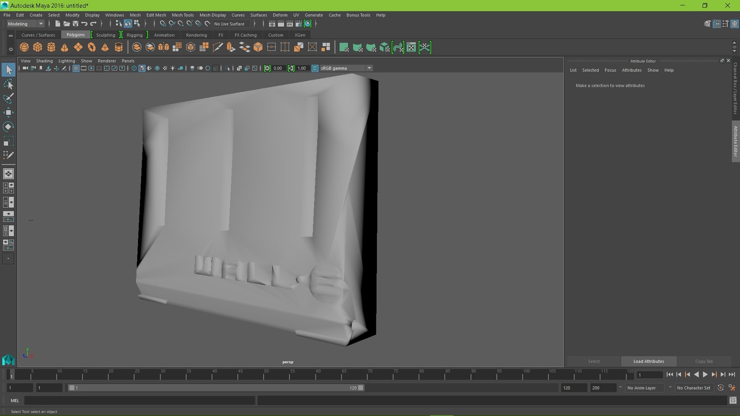Create a polygon pipe from the shelf

[118, 47]
